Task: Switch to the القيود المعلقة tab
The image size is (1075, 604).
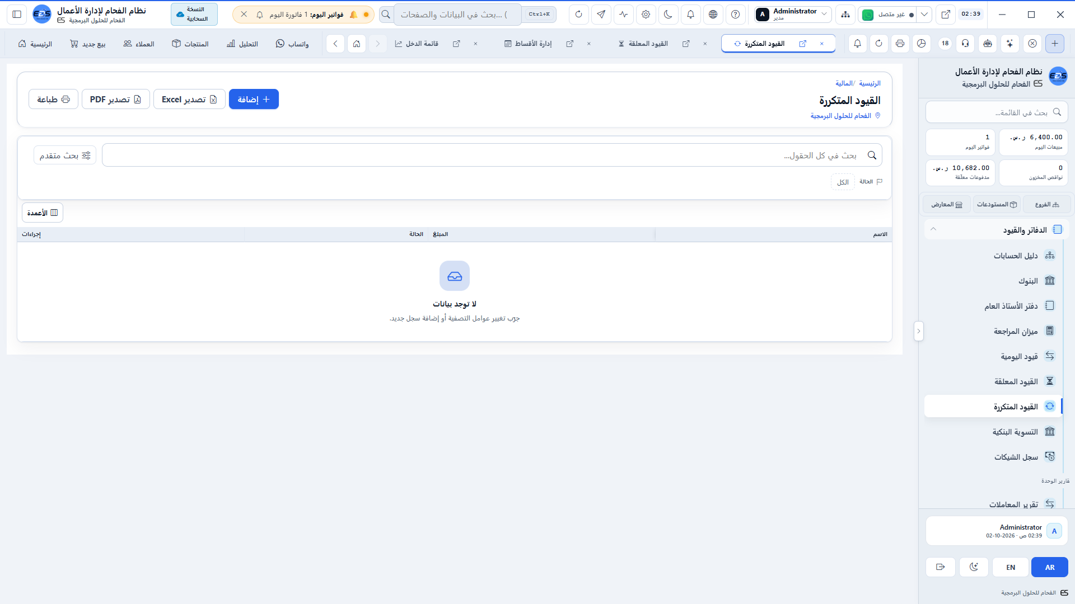Action: [643, 44]
